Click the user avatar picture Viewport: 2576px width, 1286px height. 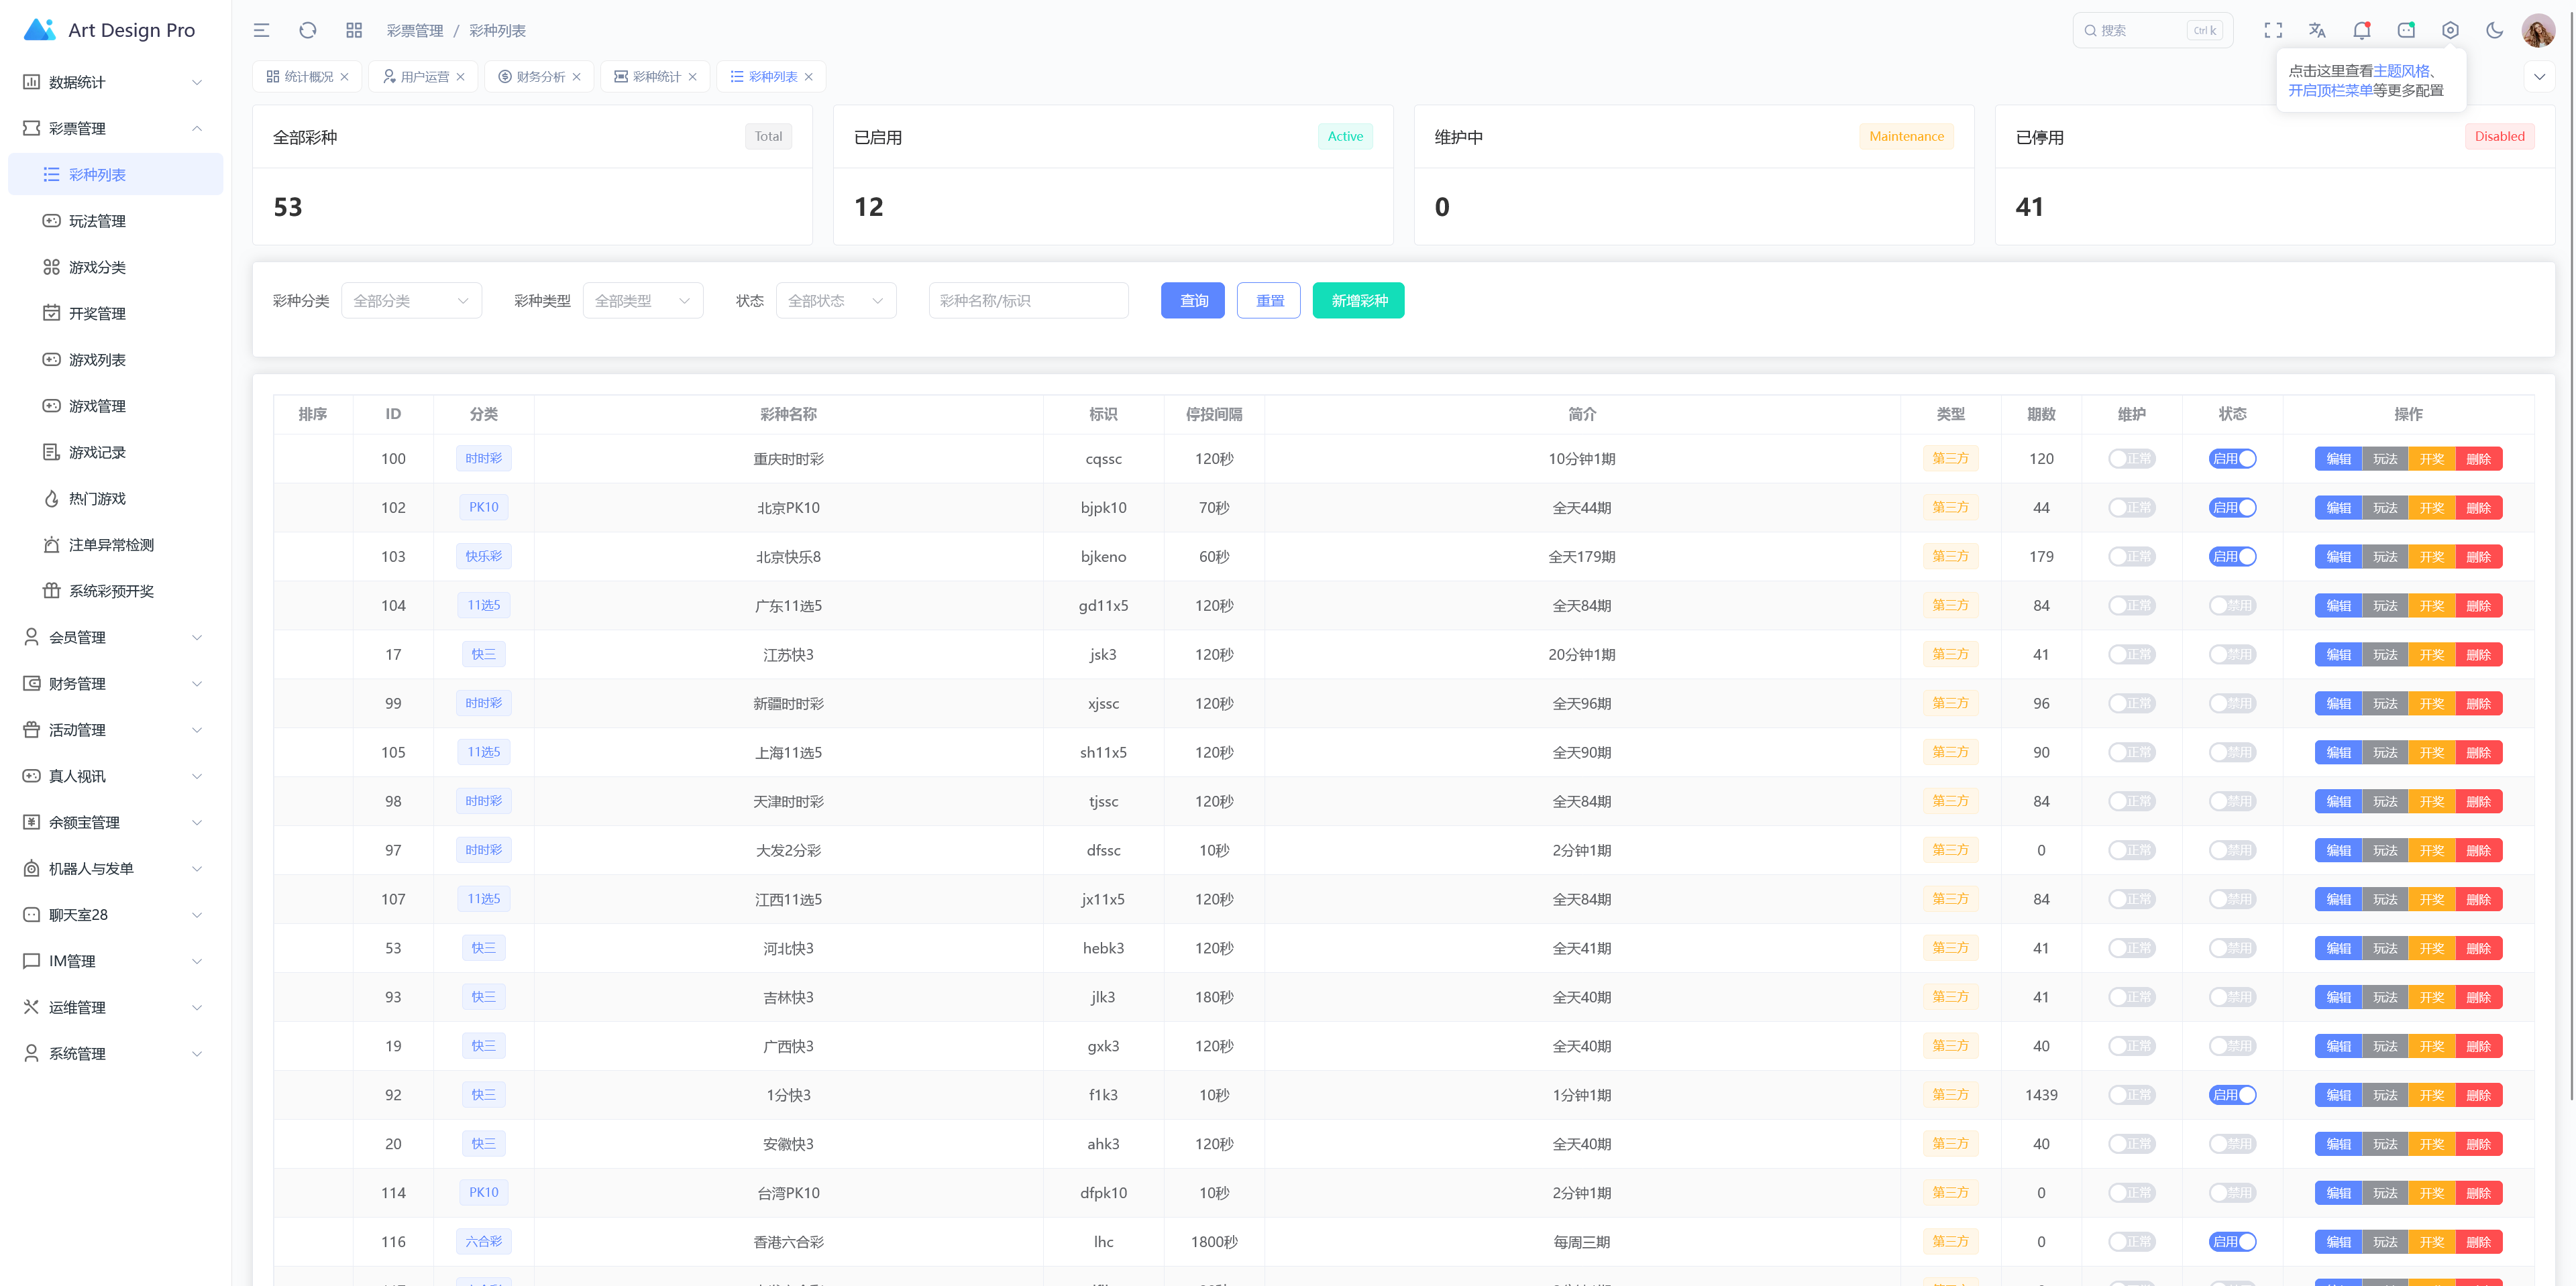2537,30
